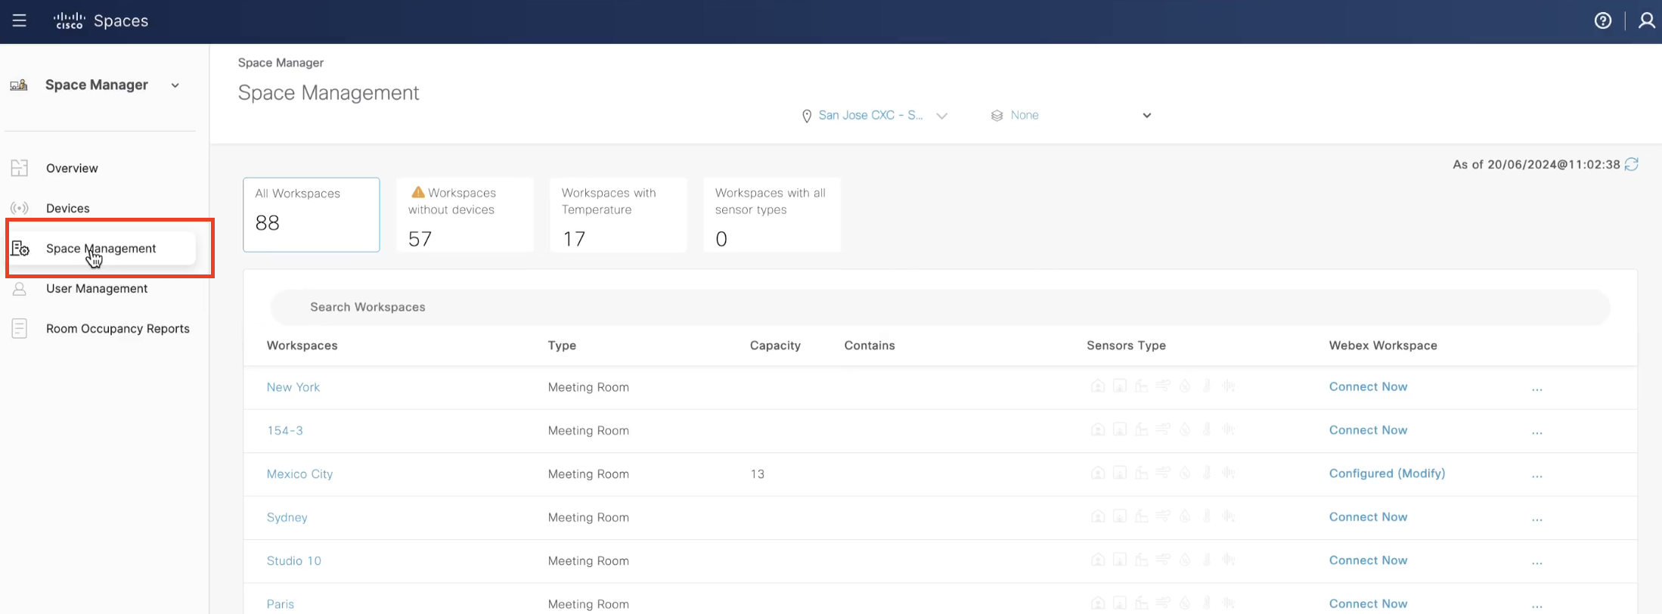Image resolution: width=1662 pixels, height=614 pixels.
Task: Select the Space Management menu item
Action: pyautogui.click(x=101, y=249)
